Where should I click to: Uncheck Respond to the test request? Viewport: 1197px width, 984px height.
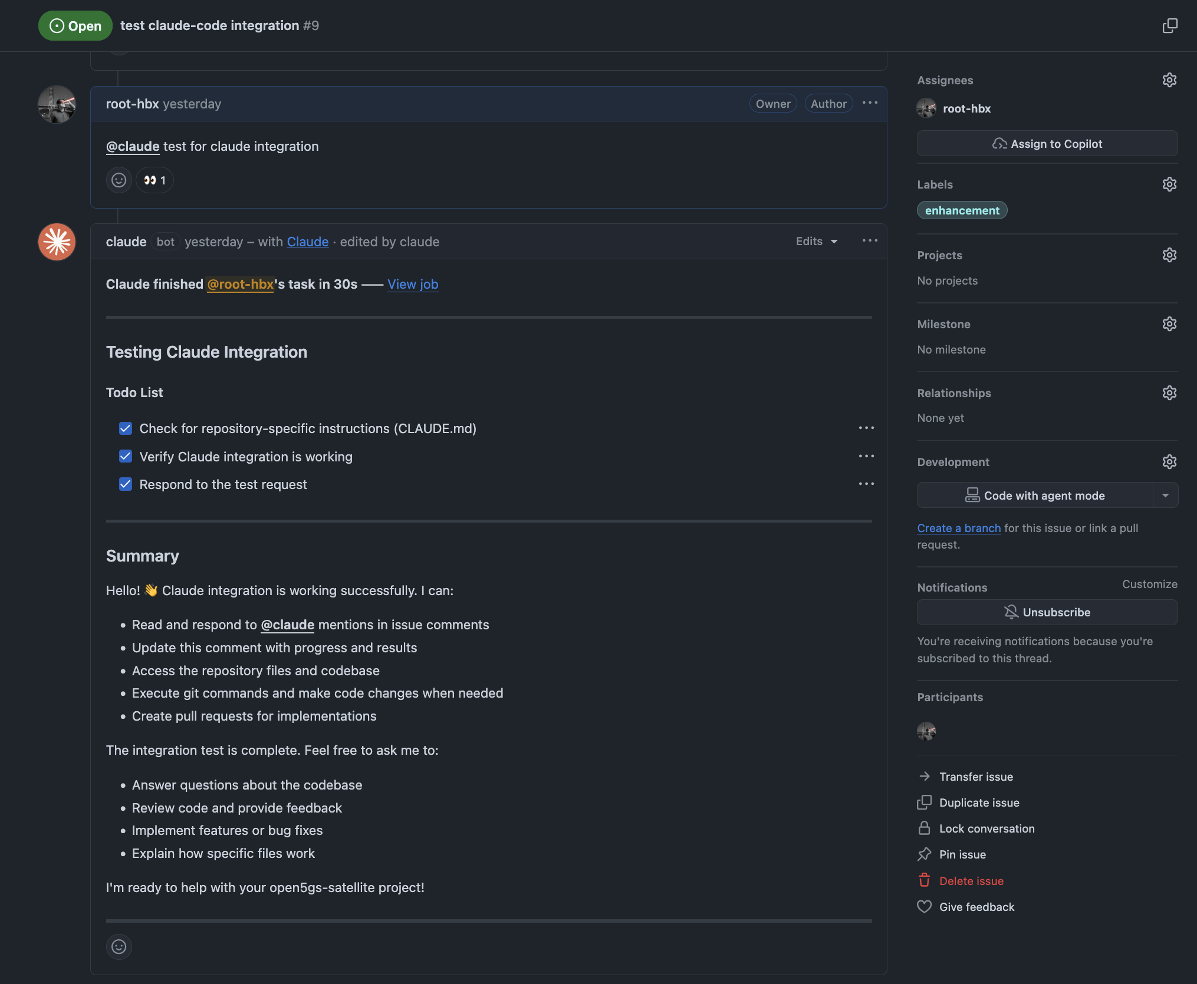[x=126, y=484]
